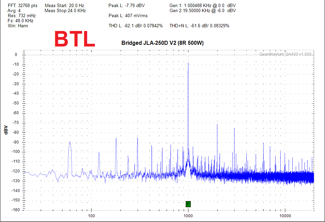Click the FFT: 32768 pts readout

[23, 6]
